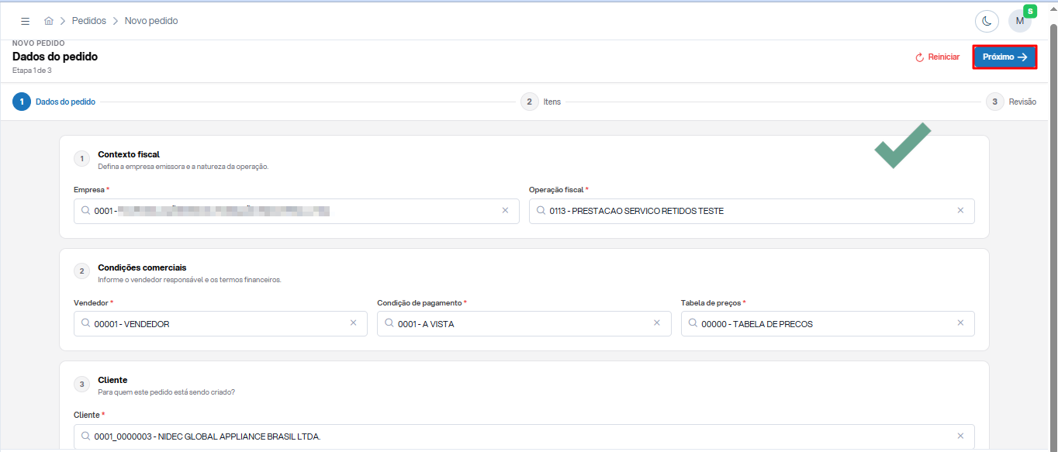
Task: Click the search icon in Vendedor field
Action: pos(85,323)
